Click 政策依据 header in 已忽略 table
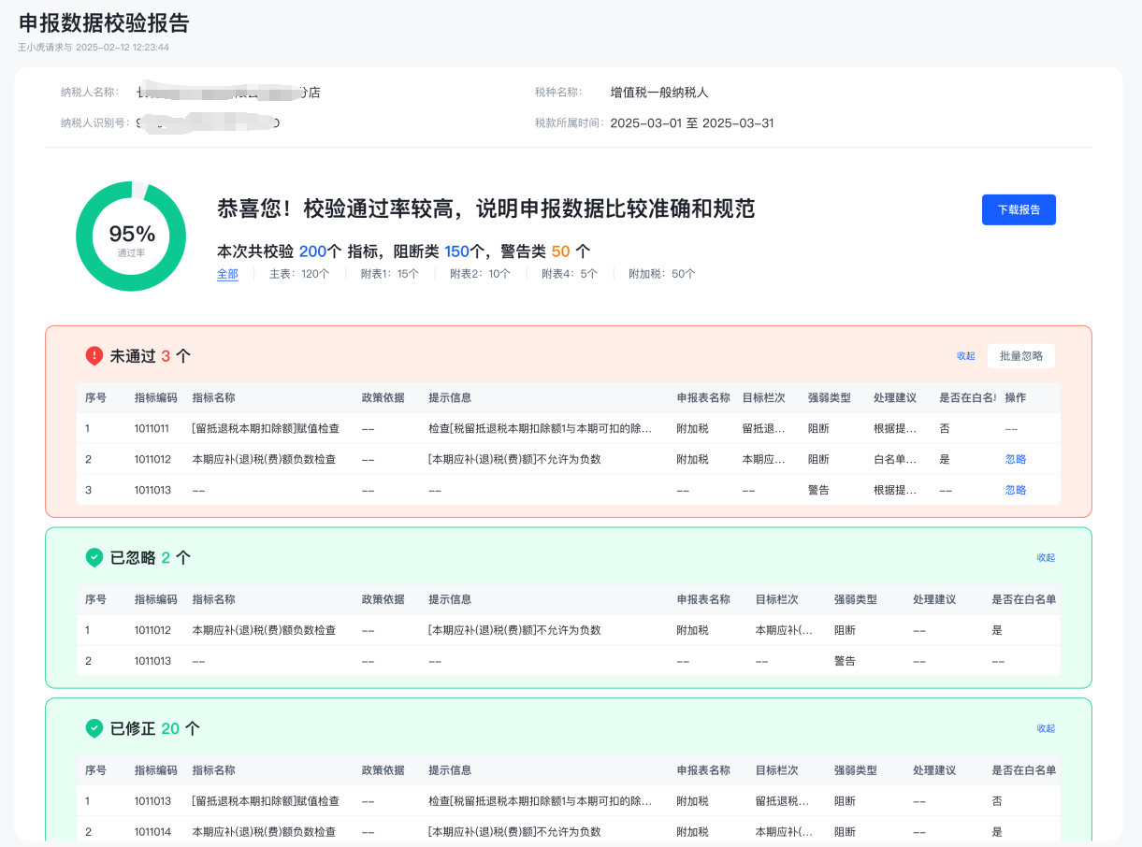This screenshot has width=1142, height=847. [383, 599]
